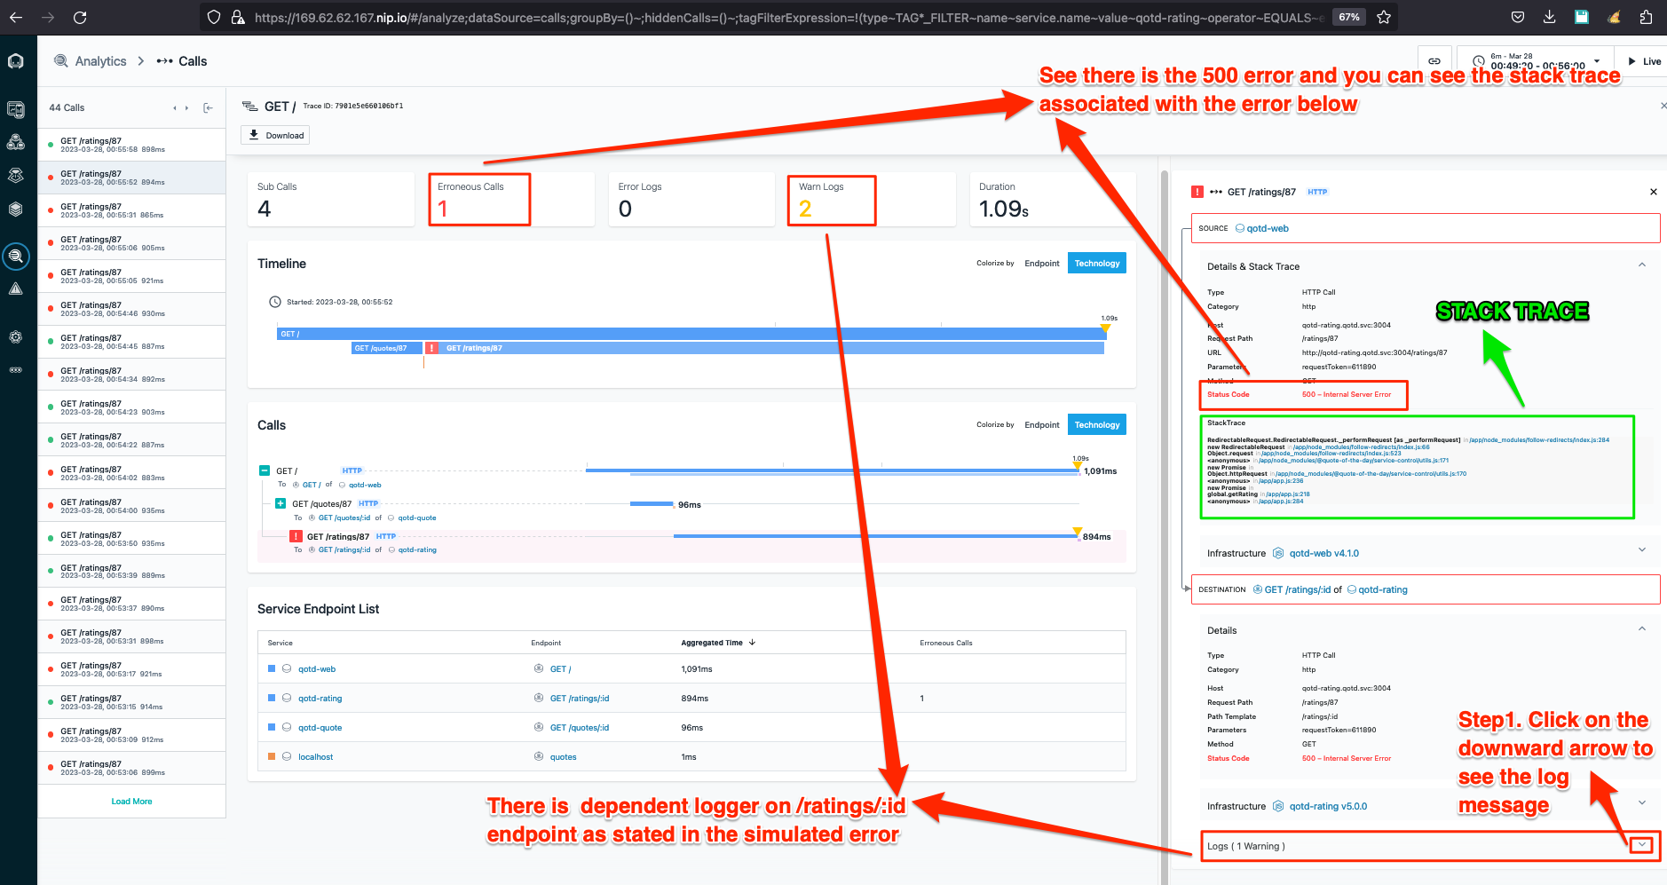Open browser Downloads icon
This screenshot has height=885, width=1667.
point(1550,17)
